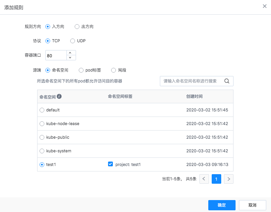
Task: Decrease container port with down arrow
Action: 70,58
